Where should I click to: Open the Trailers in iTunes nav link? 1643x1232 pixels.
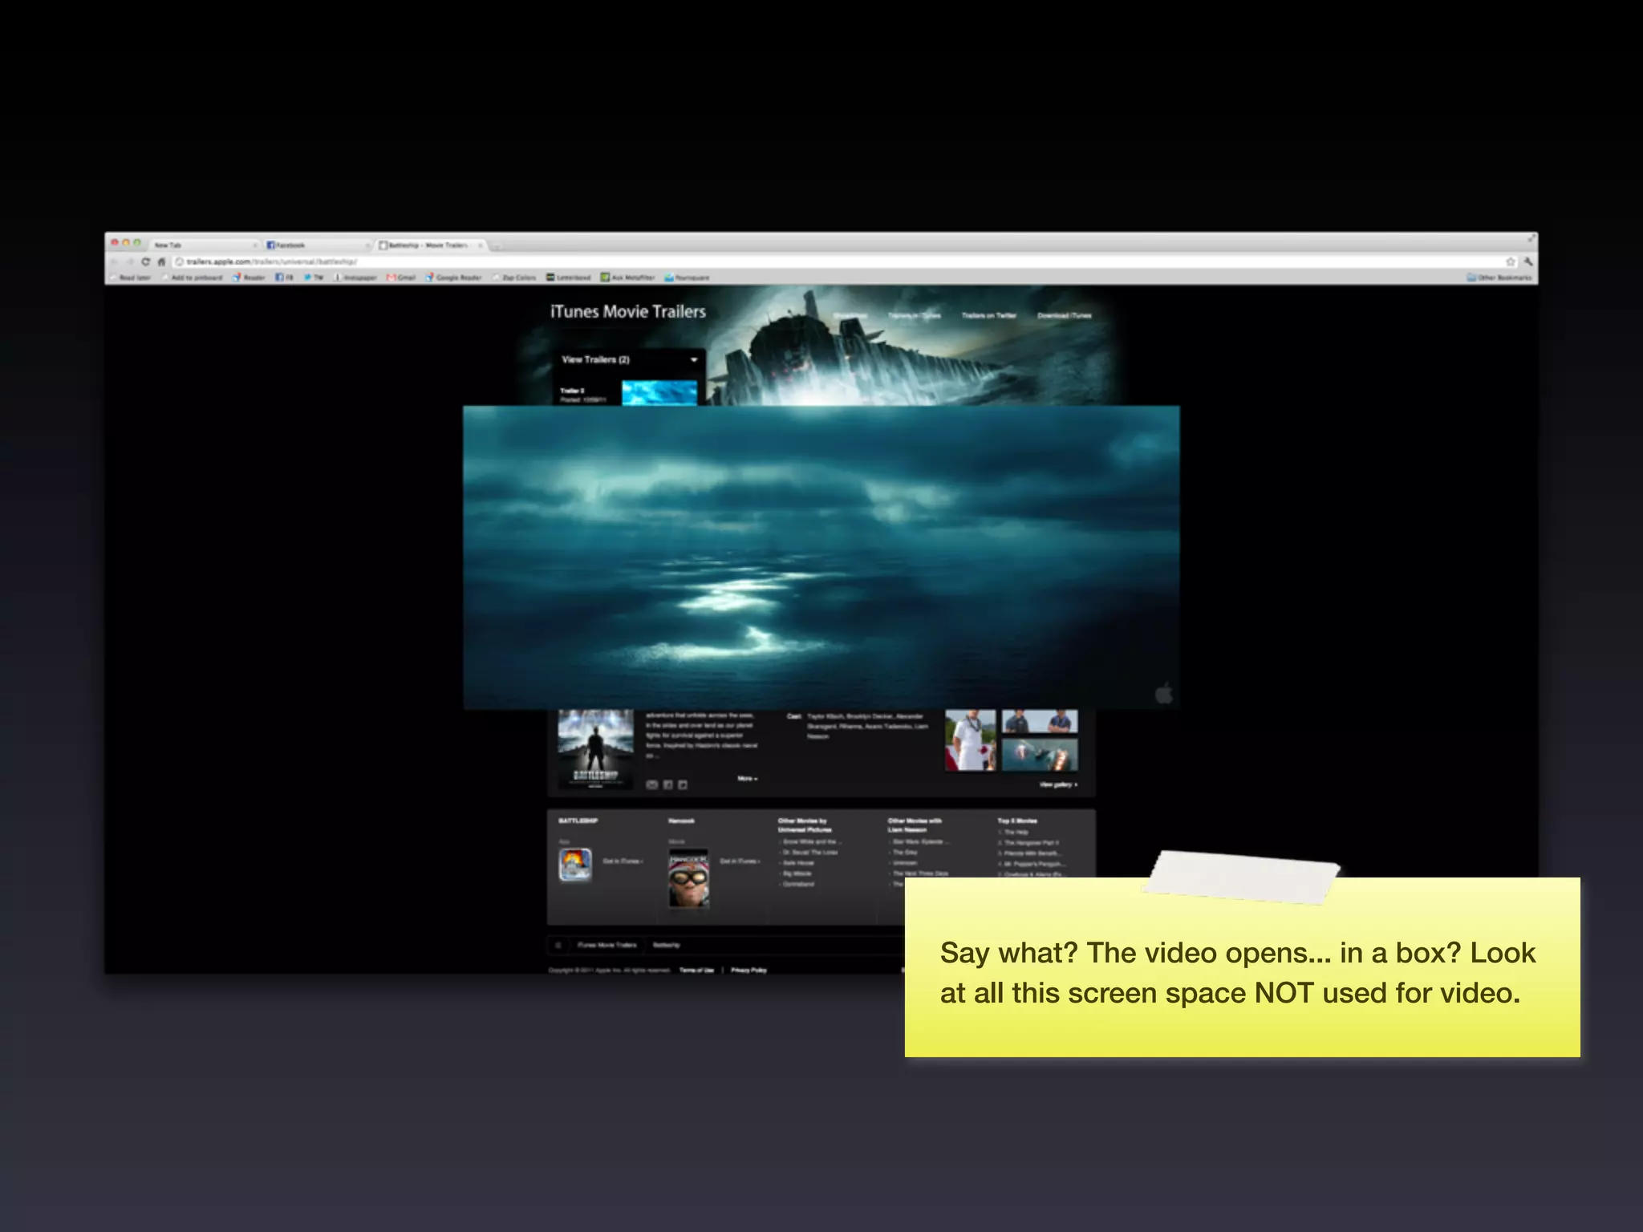[x=915, y=315]
